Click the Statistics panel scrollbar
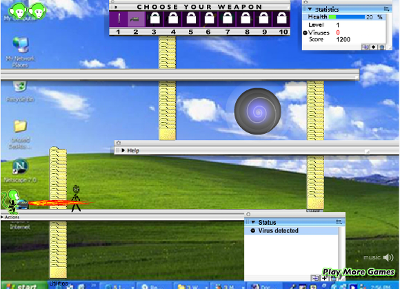Screen dimensions: 400x289 point(388,29)
